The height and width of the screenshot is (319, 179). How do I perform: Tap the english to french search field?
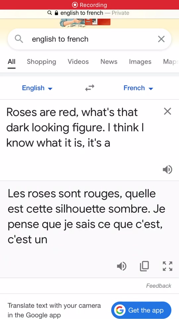(x=89, y=39)
